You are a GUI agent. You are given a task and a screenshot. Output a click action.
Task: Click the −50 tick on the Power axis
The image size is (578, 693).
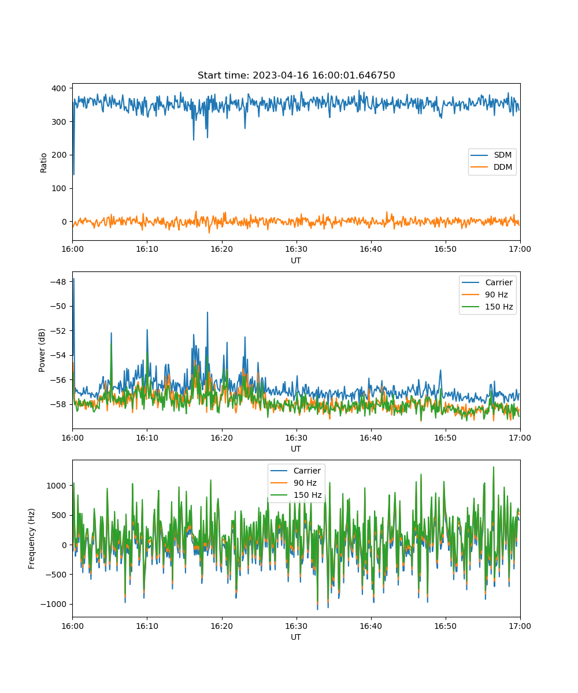click(60, 306)
